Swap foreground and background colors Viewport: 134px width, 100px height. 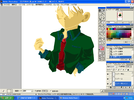[x=104, y=46]
